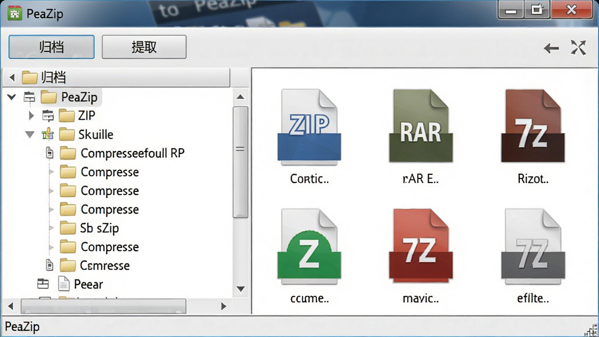Image resolution: width=599 pixels, height=337 pixels.
Task: Click the vertical scrollbar thumb in tree
Action: 240,162
